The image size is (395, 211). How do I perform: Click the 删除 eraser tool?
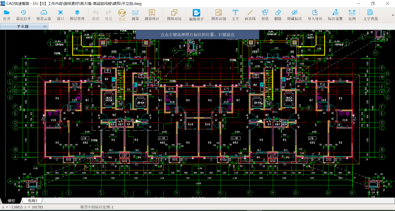point(278,15)
